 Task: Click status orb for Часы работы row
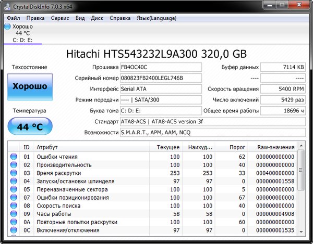point(14,214)
